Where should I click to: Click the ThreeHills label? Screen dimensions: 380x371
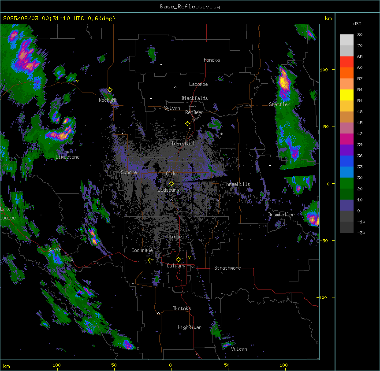point(237,184)
